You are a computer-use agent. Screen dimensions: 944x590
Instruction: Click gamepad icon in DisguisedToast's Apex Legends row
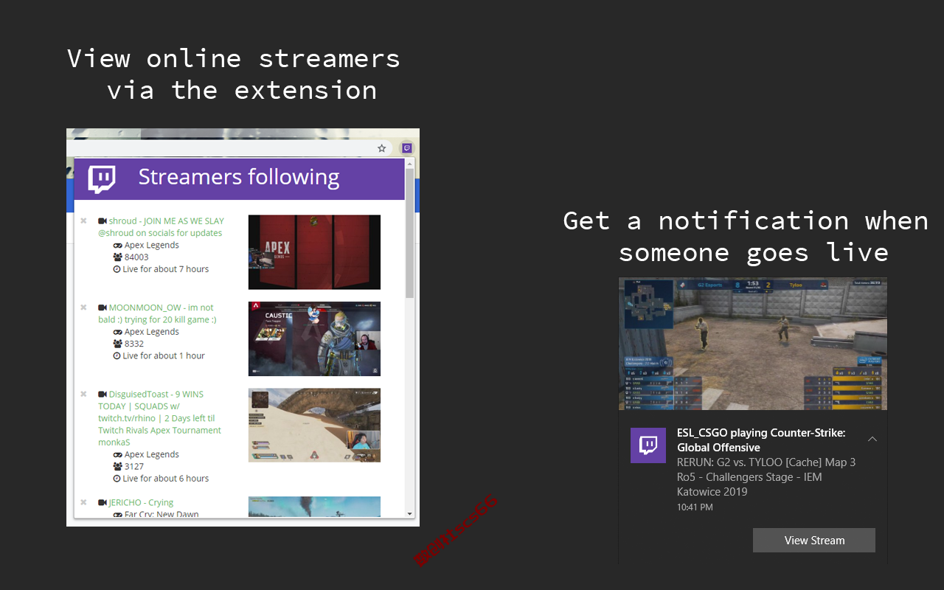[x=117, y=454]
